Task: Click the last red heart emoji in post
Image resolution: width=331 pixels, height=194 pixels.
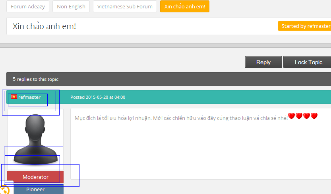Action: (314, 116)
